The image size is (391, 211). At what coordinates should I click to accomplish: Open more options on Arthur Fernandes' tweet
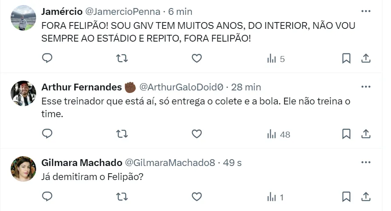point(365,87)
